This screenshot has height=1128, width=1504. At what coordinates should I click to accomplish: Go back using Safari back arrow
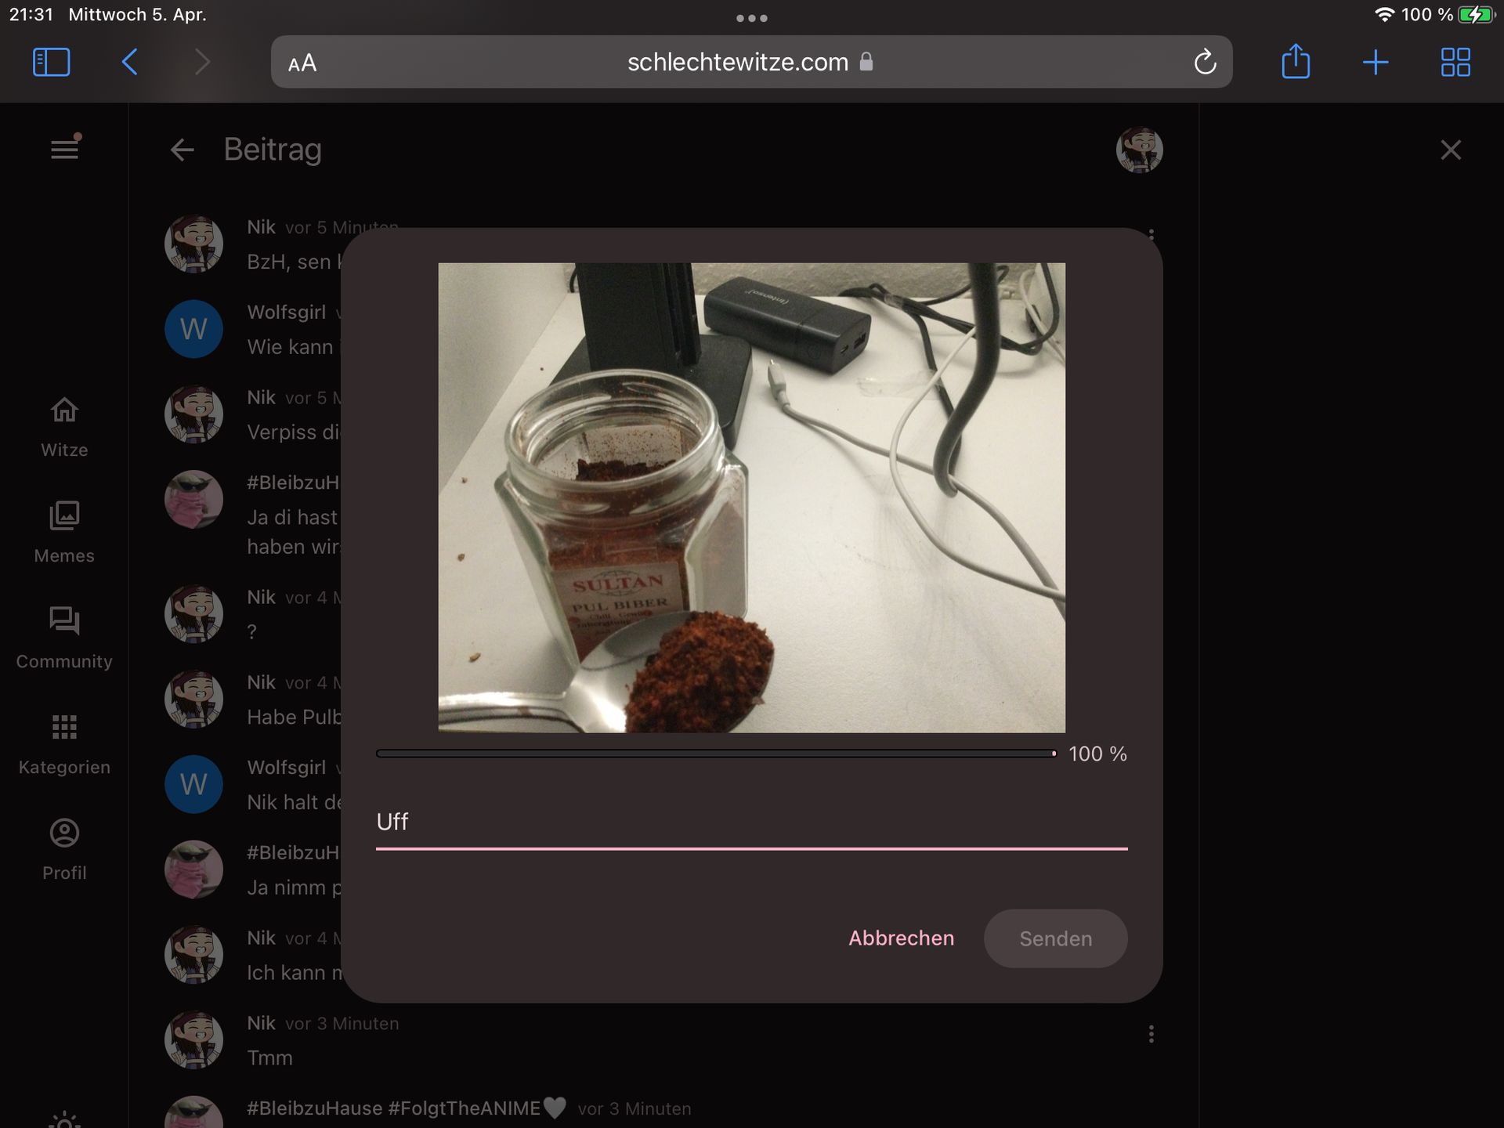pos(130,62)
